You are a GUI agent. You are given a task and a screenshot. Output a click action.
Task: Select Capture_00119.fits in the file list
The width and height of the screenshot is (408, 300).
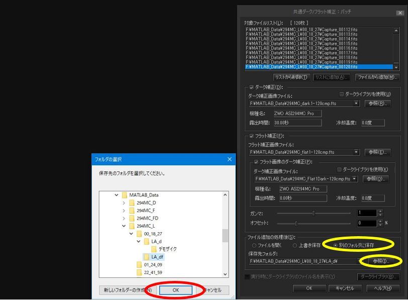[x=319, y=62]
